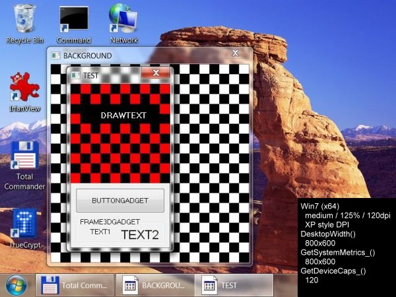Image resolution: width=396 pixels, height=297 pixels.
Task: Close the TEST window
Action: (156, 73)
